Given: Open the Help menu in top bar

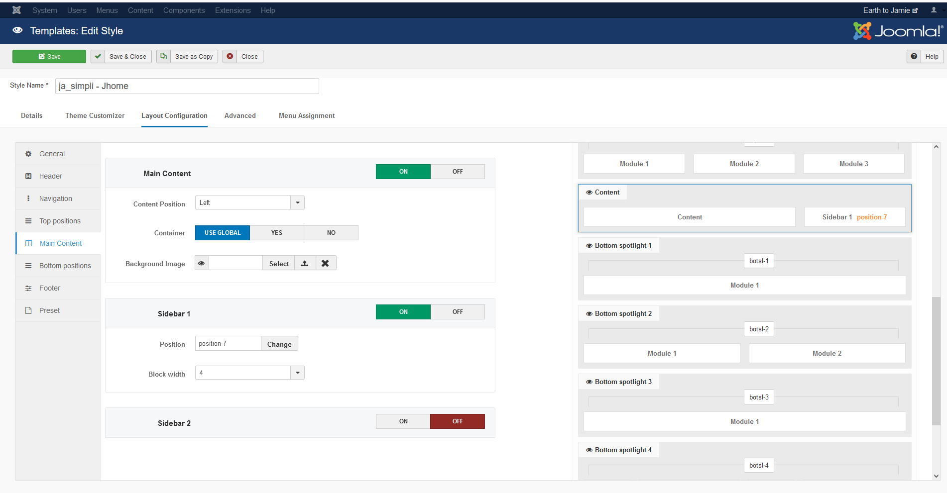Looking at the screenshot, I should click(268, 10).
